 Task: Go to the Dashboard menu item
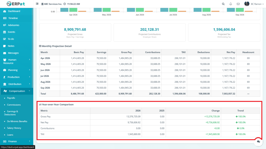(14, 11)
